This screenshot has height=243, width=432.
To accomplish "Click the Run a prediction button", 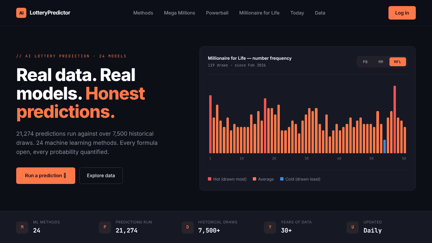I will pos(46,175).
